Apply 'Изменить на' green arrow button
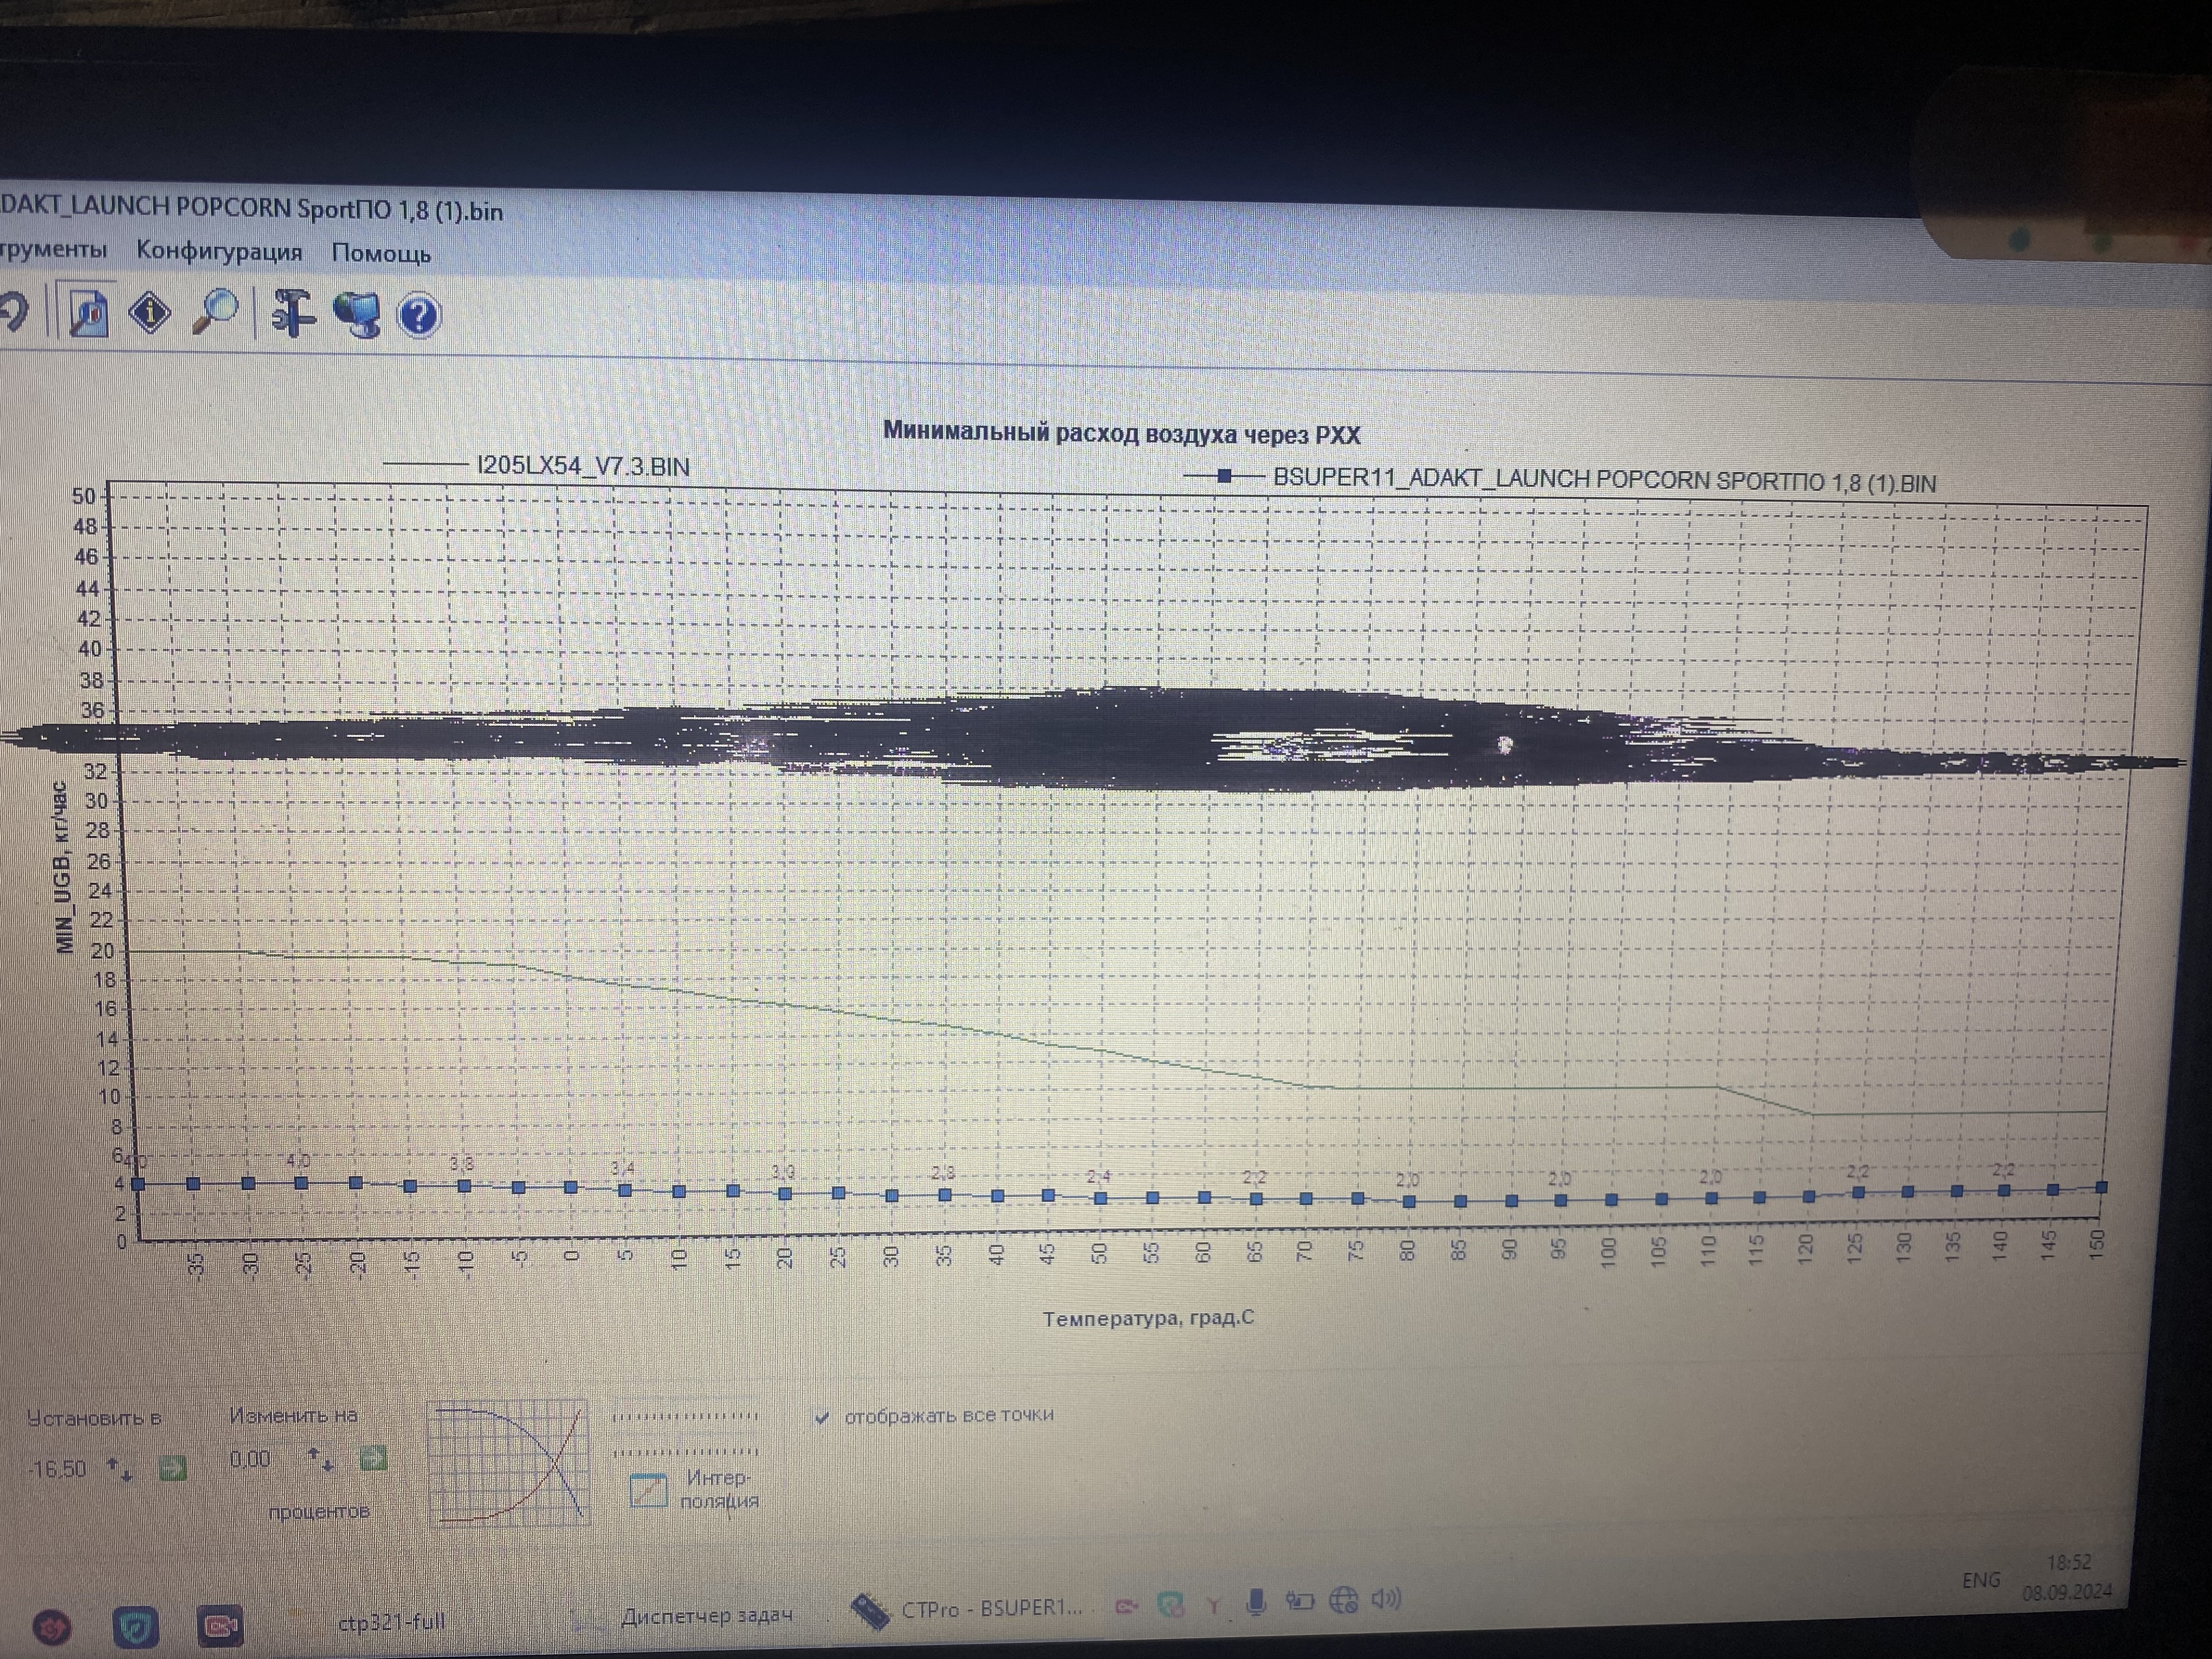This screenshot has width=2212, height=1659. point(373,1458)
